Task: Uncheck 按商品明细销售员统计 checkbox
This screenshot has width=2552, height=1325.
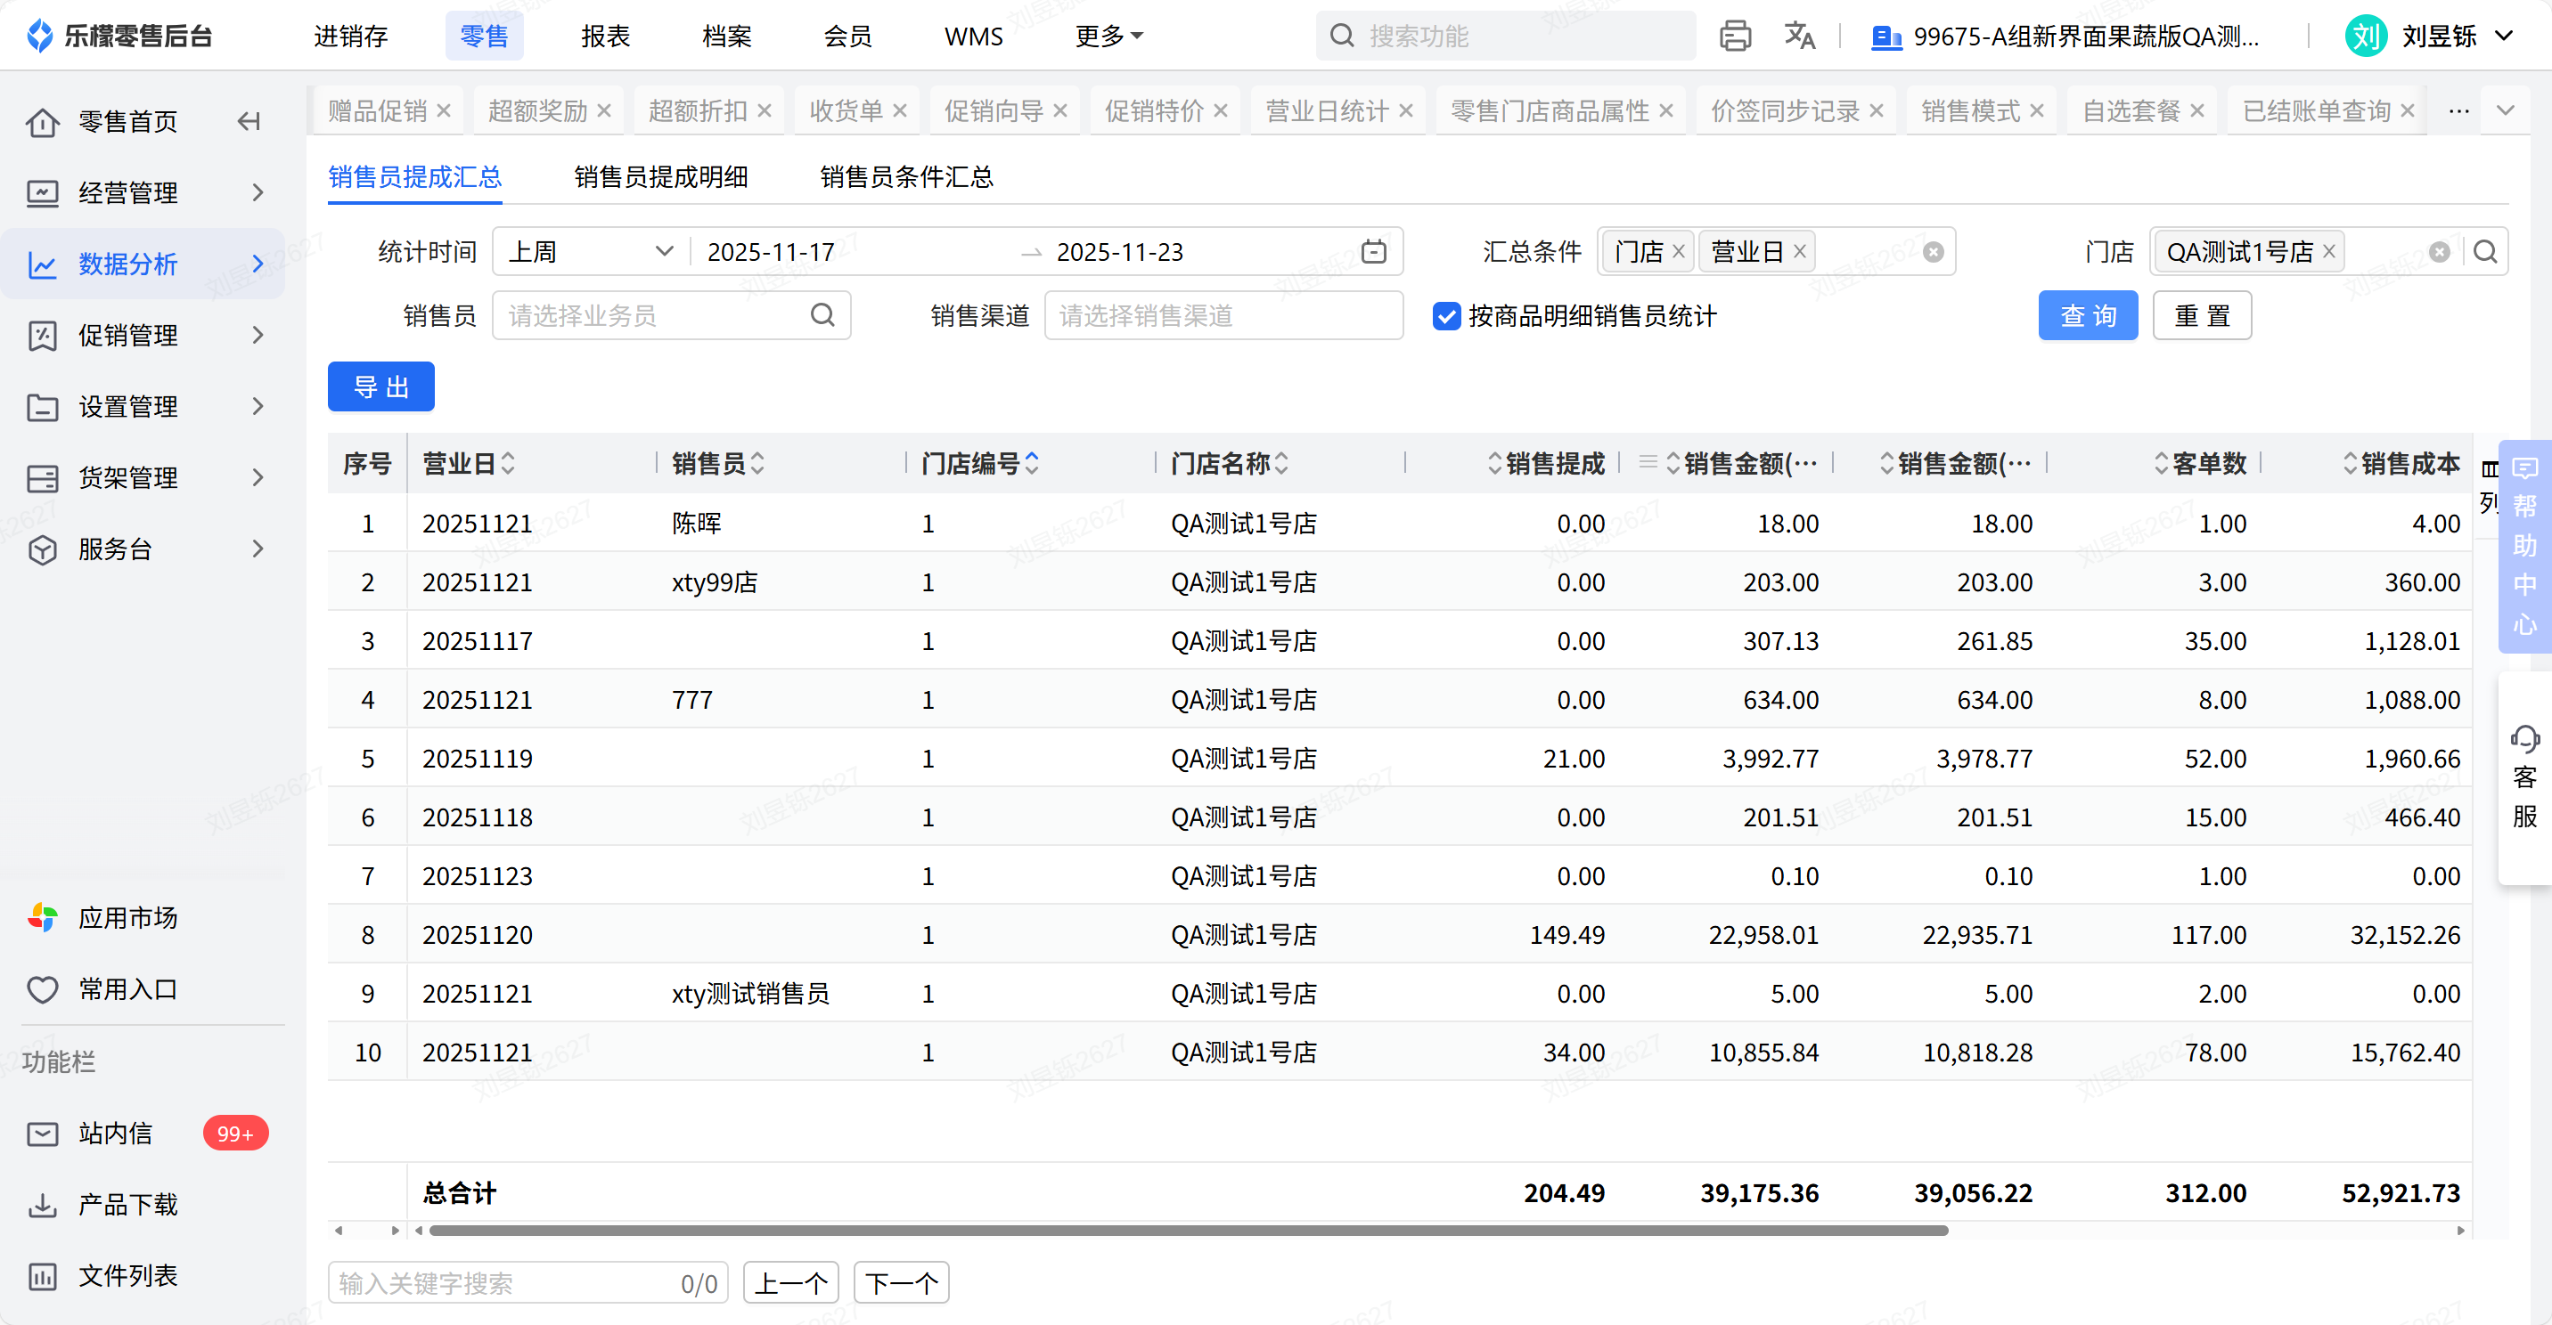Action: click(x=1445, y=317)
